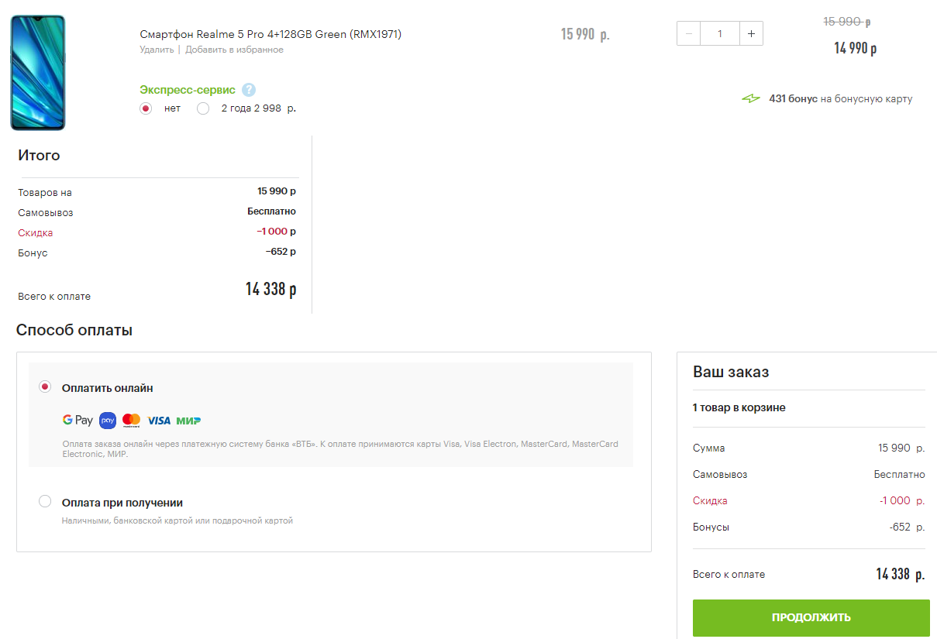Screen dimensions: 937x639
Task: Click 'Наличными, банковской картой' description text
Action: pyautogui.click(x=177, y=520)
